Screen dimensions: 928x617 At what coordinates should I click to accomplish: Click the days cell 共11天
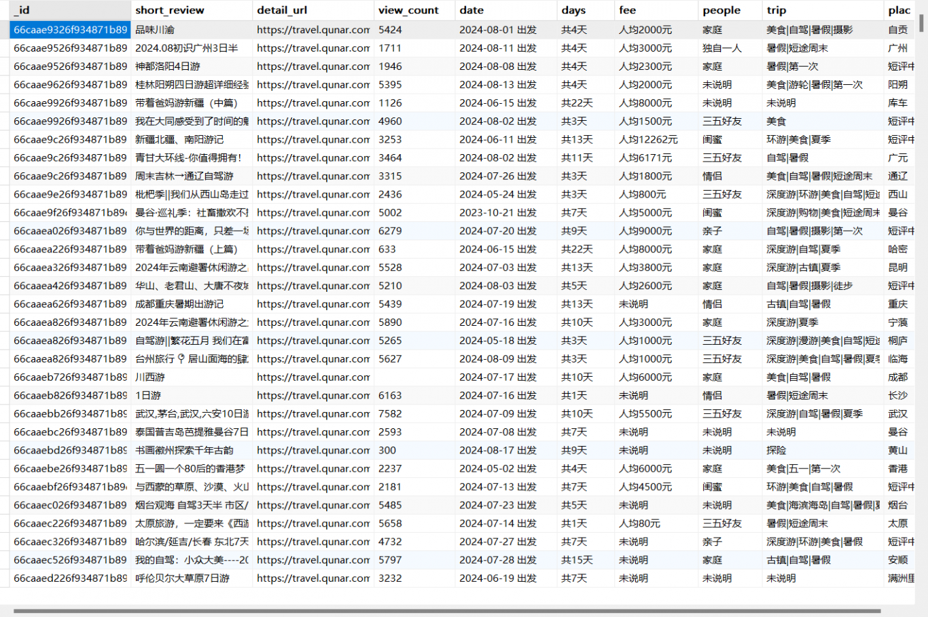point(586,157)
